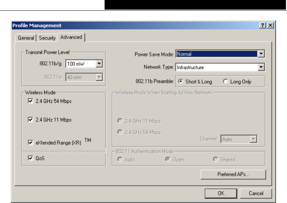Select Long Only preamble option
Image resolution: width=287 pixels, height=203 pixels.
tap(225, 82)
